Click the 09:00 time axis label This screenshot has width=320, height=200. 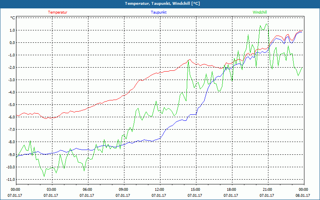tap(123, 190)
